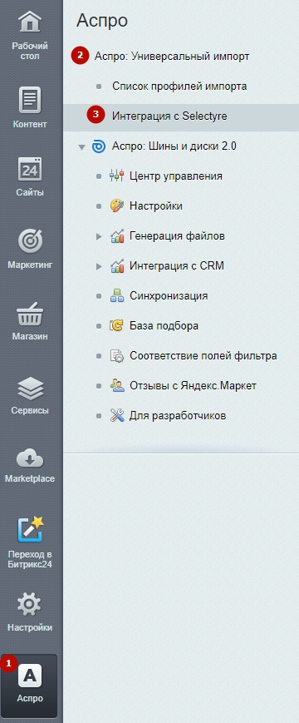Image resolution: width=299 pixels, height=723 pixels.
Task: Click the Сервисы label in sidebar
Action: pyautogui.click(x=30, y=411)
